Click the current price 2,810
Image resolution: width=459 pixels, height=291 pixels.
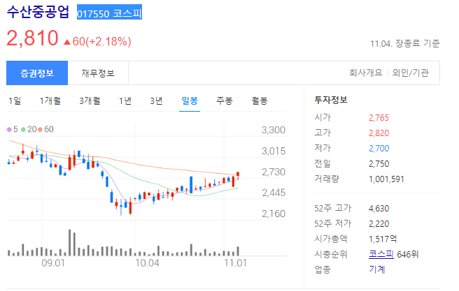[32, 38]
